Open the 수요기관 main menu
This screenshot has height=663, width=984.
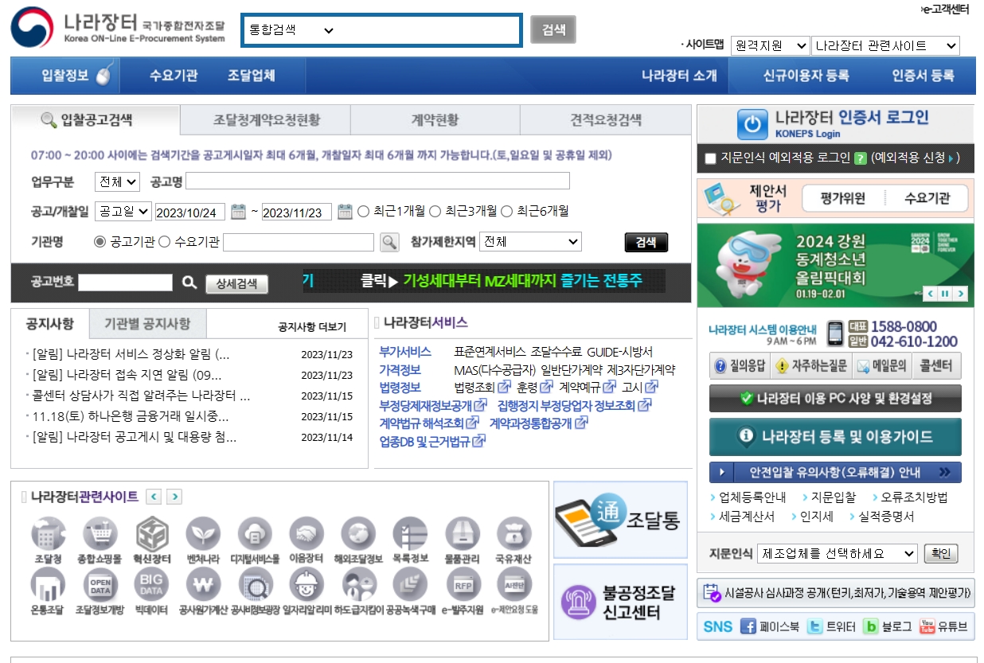coord(174,76)
